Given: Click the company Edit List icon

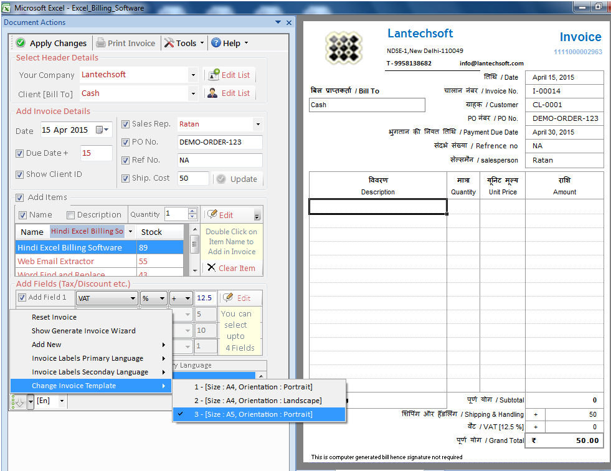Looking at the screenshot, I should 214,75.
